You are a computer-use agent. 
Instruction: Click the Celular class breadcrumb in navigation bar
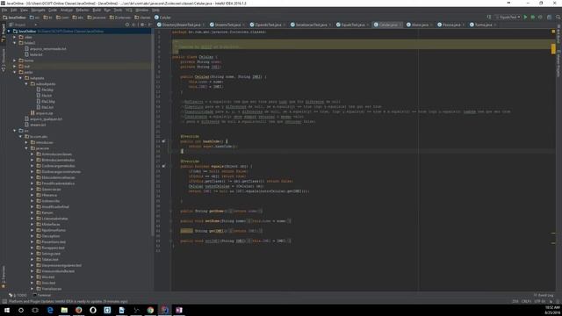(x=162, y=18)
